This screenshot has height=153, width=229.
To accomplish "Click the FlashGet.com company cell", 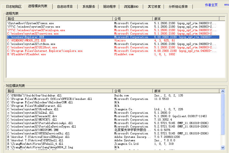I will tap(124, 54).
